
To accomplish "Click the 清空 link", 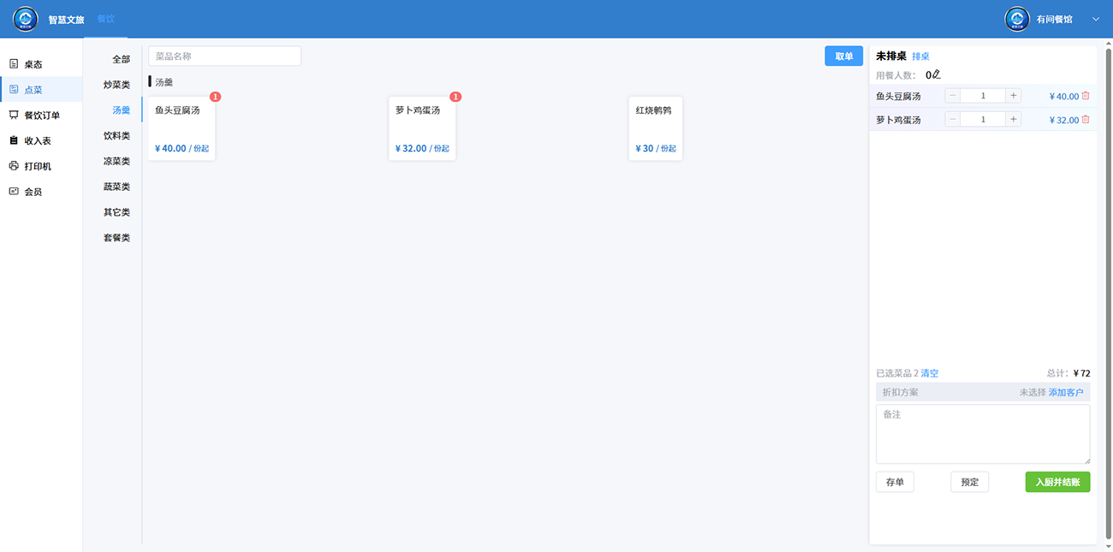I will click(930, 373).
